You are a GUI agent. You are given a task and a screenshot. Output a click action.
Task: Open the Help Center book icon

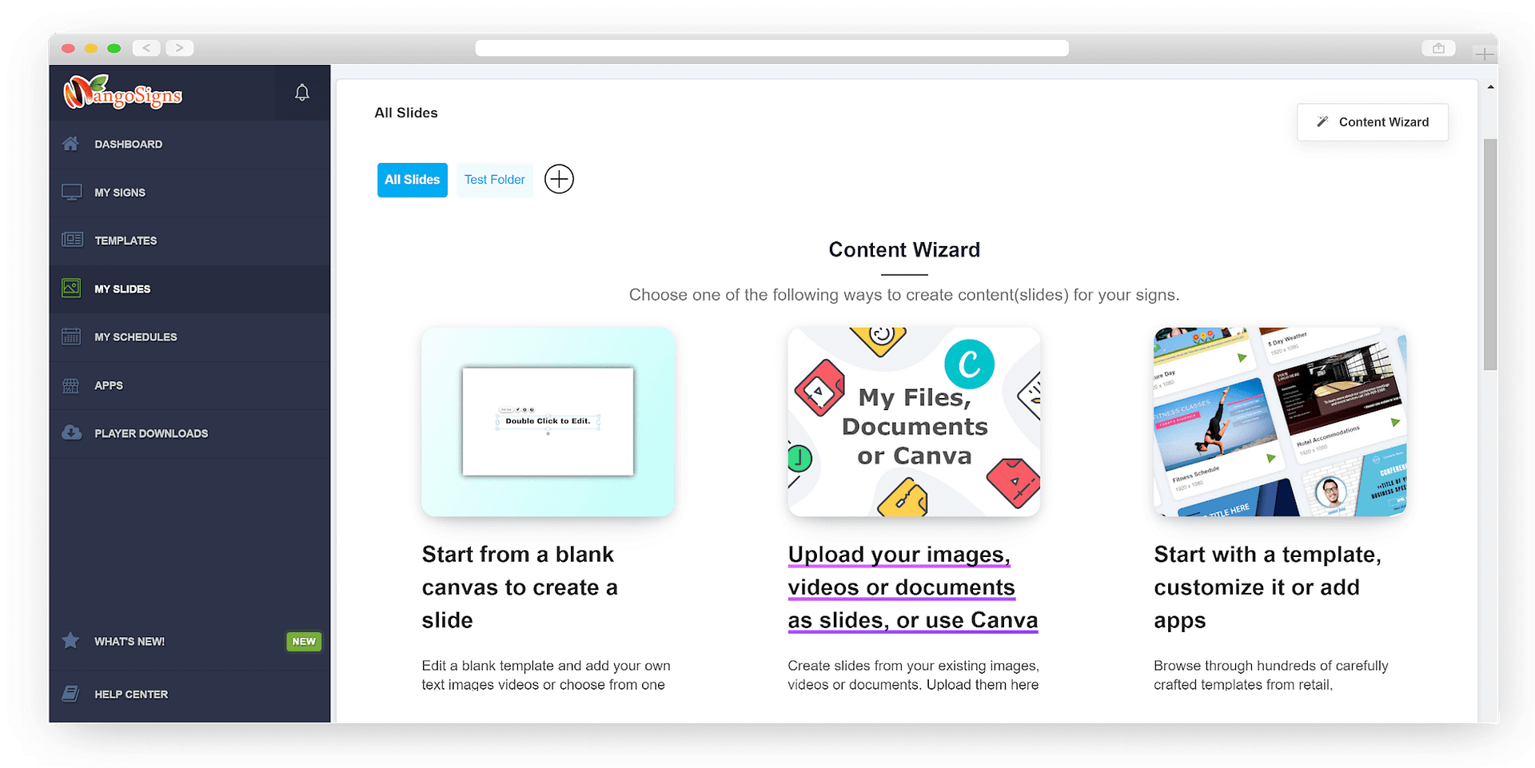[71, 694]
